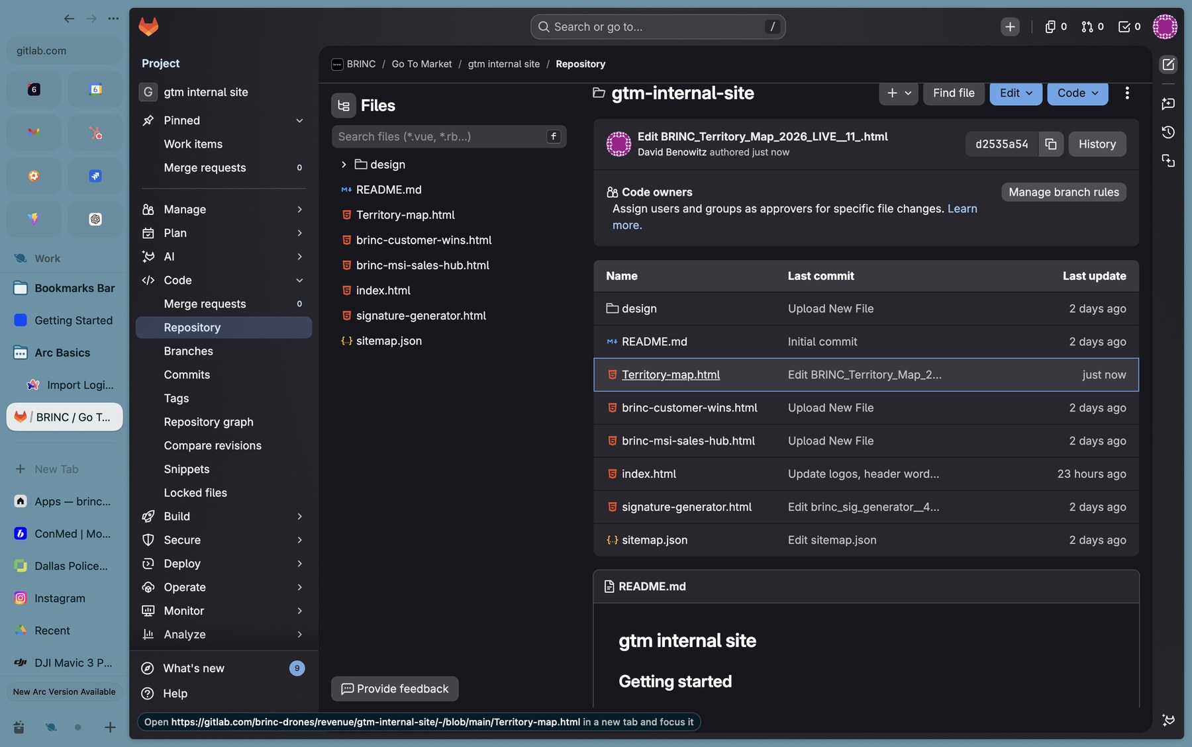Screen dimensions: 1192x747
Task: Open the latest commit title link
Action: point(762,137)
